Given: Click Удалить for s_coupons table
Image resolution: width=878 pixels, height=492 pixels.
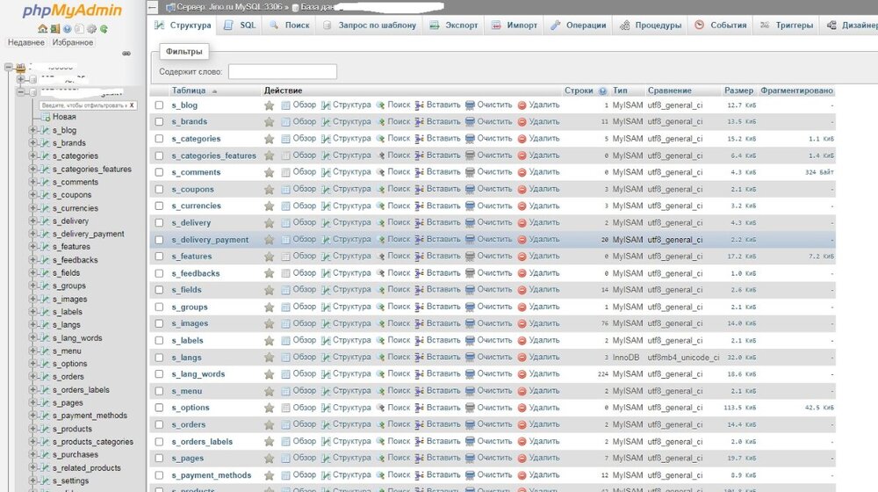Looking at the screenshot, I should (538, 189).
